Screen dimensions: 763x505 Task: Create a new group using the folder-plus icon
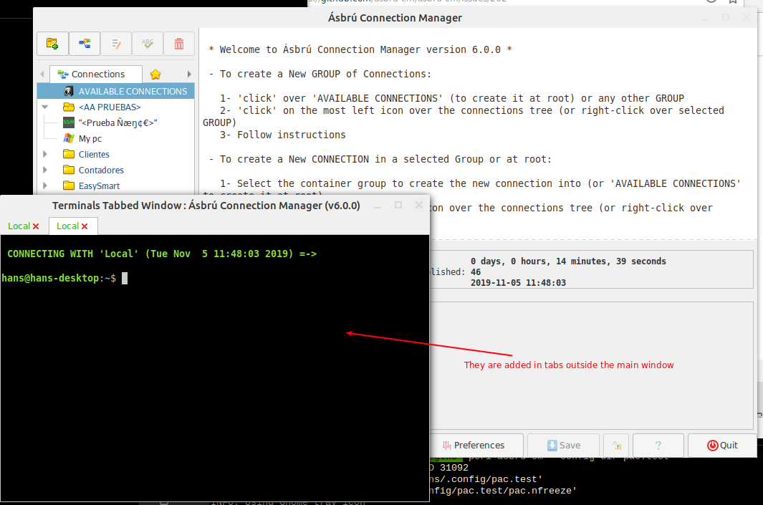[52, 44]
